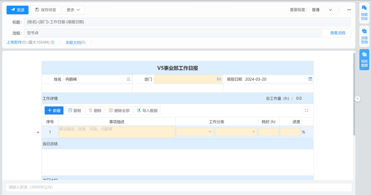Screen dimensions: 371x195
Task: Click the 标题 title input field
Action: 187,22
